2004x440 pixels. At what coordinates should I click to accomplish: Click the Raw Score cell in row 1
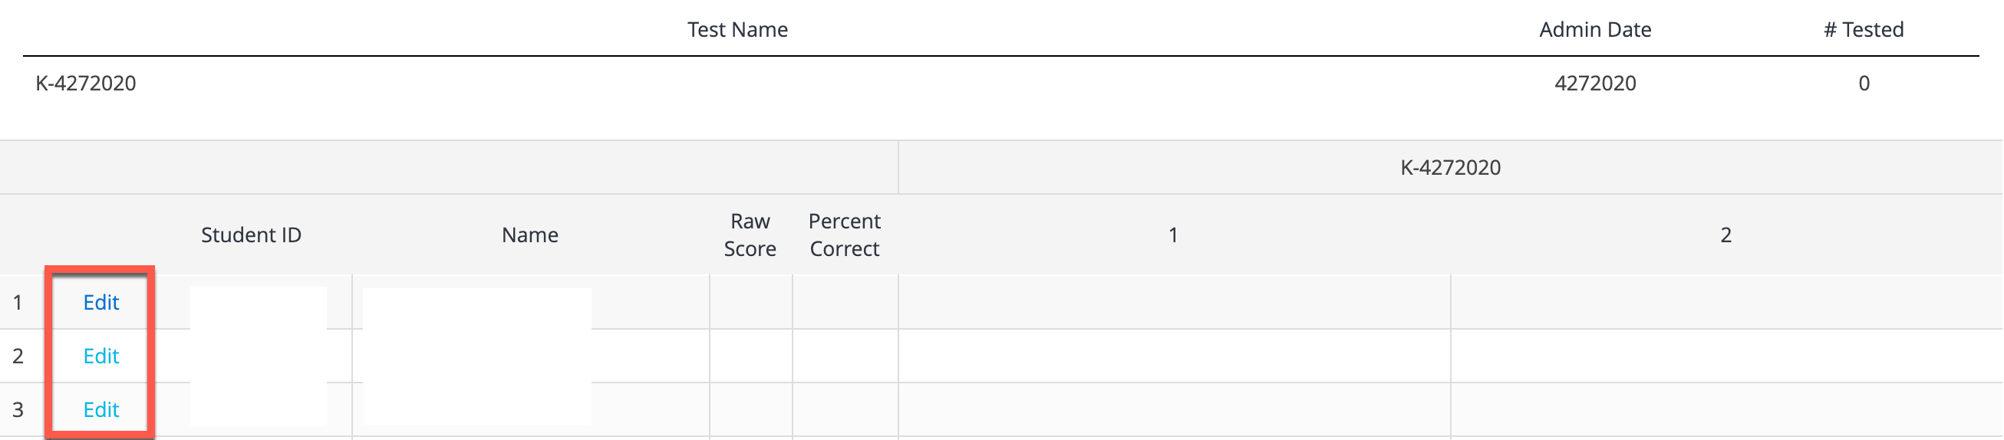pyautogui.click(x=750, y=302)
